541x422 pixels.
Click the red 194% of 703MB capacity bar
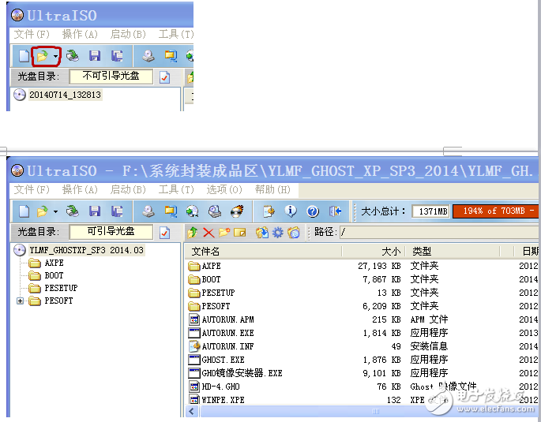click(495, 211)
